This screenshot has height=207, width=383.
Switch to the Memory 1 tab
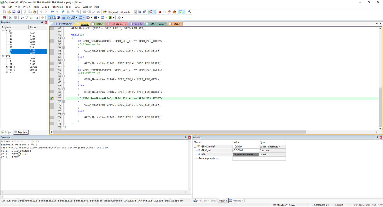[x=237, y=201]
